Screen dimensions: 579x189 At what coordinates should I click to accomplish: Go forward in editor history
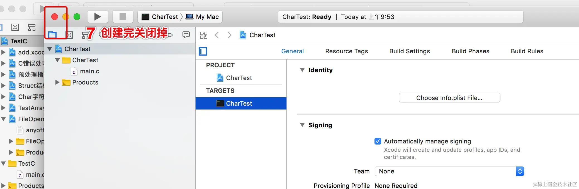click(229, 35)
